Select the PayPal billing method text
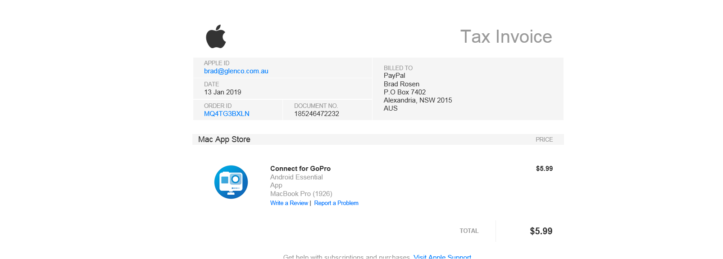 [x=394, y=76]
